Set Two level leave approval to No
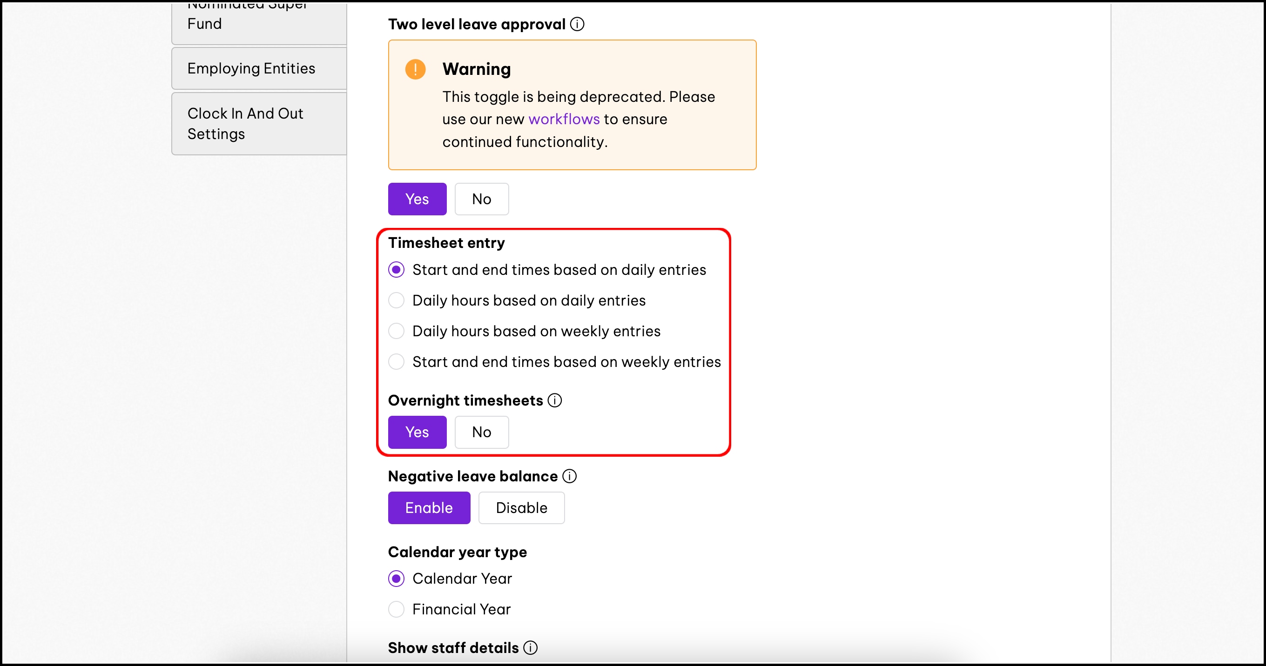Screen dimensions: 1266x666 point(482,199)
